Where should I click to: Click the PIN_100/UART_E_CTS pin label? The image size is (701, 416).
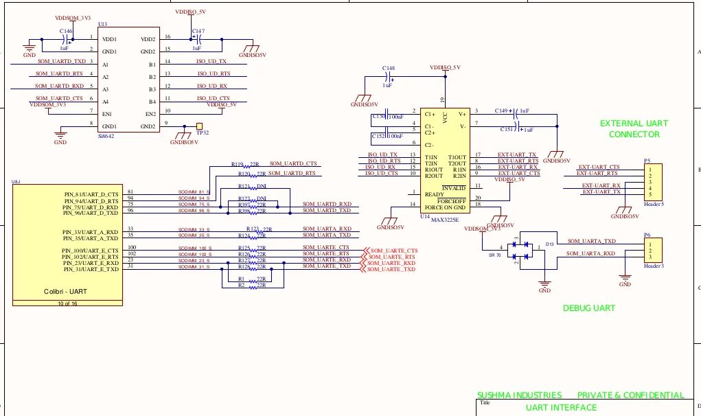[x=90, y=251]
